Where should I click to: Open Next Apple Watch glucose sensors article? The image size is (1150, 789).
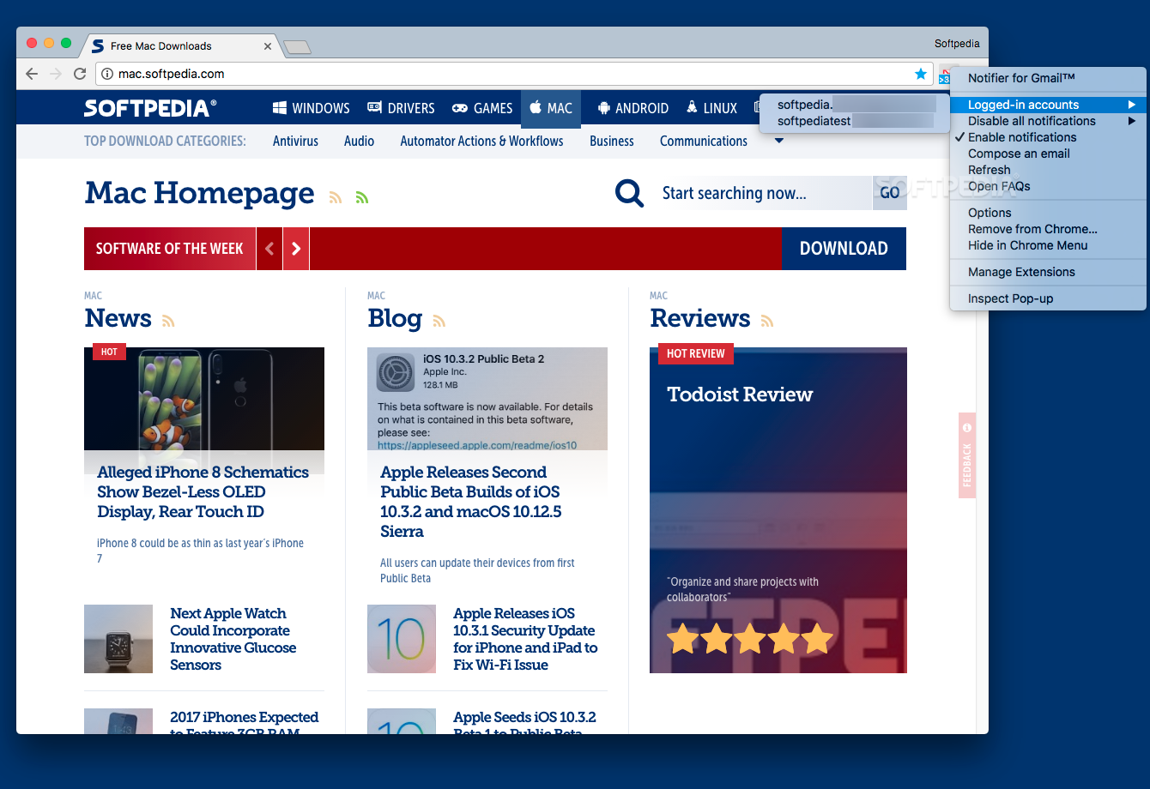coord(233,639)
